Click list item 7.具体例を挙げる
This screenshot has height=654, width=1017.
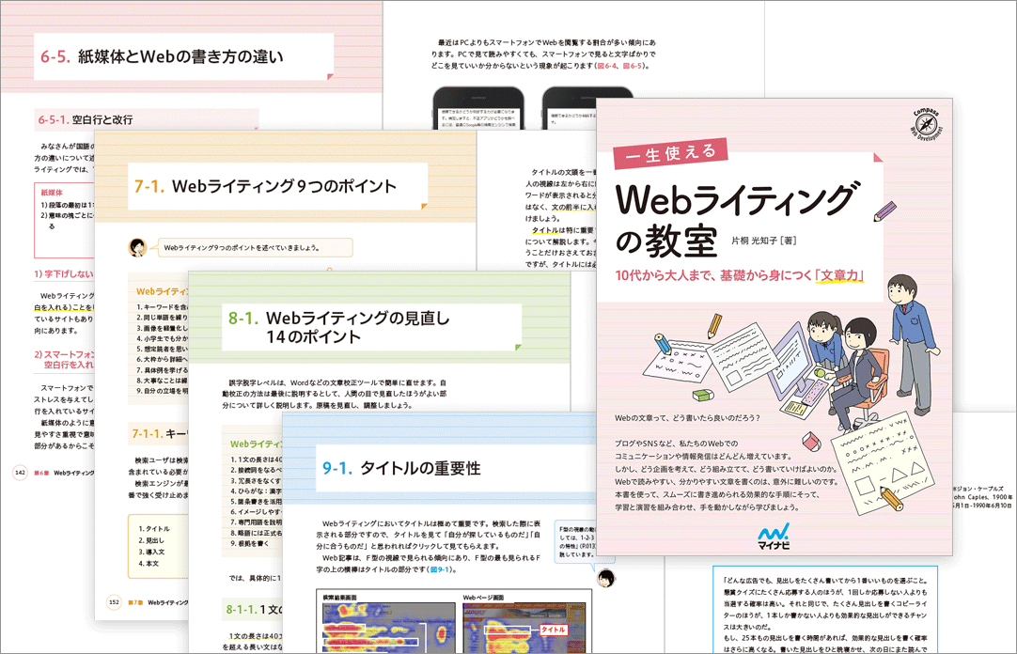pyautogui.click(x=163, y=370)
